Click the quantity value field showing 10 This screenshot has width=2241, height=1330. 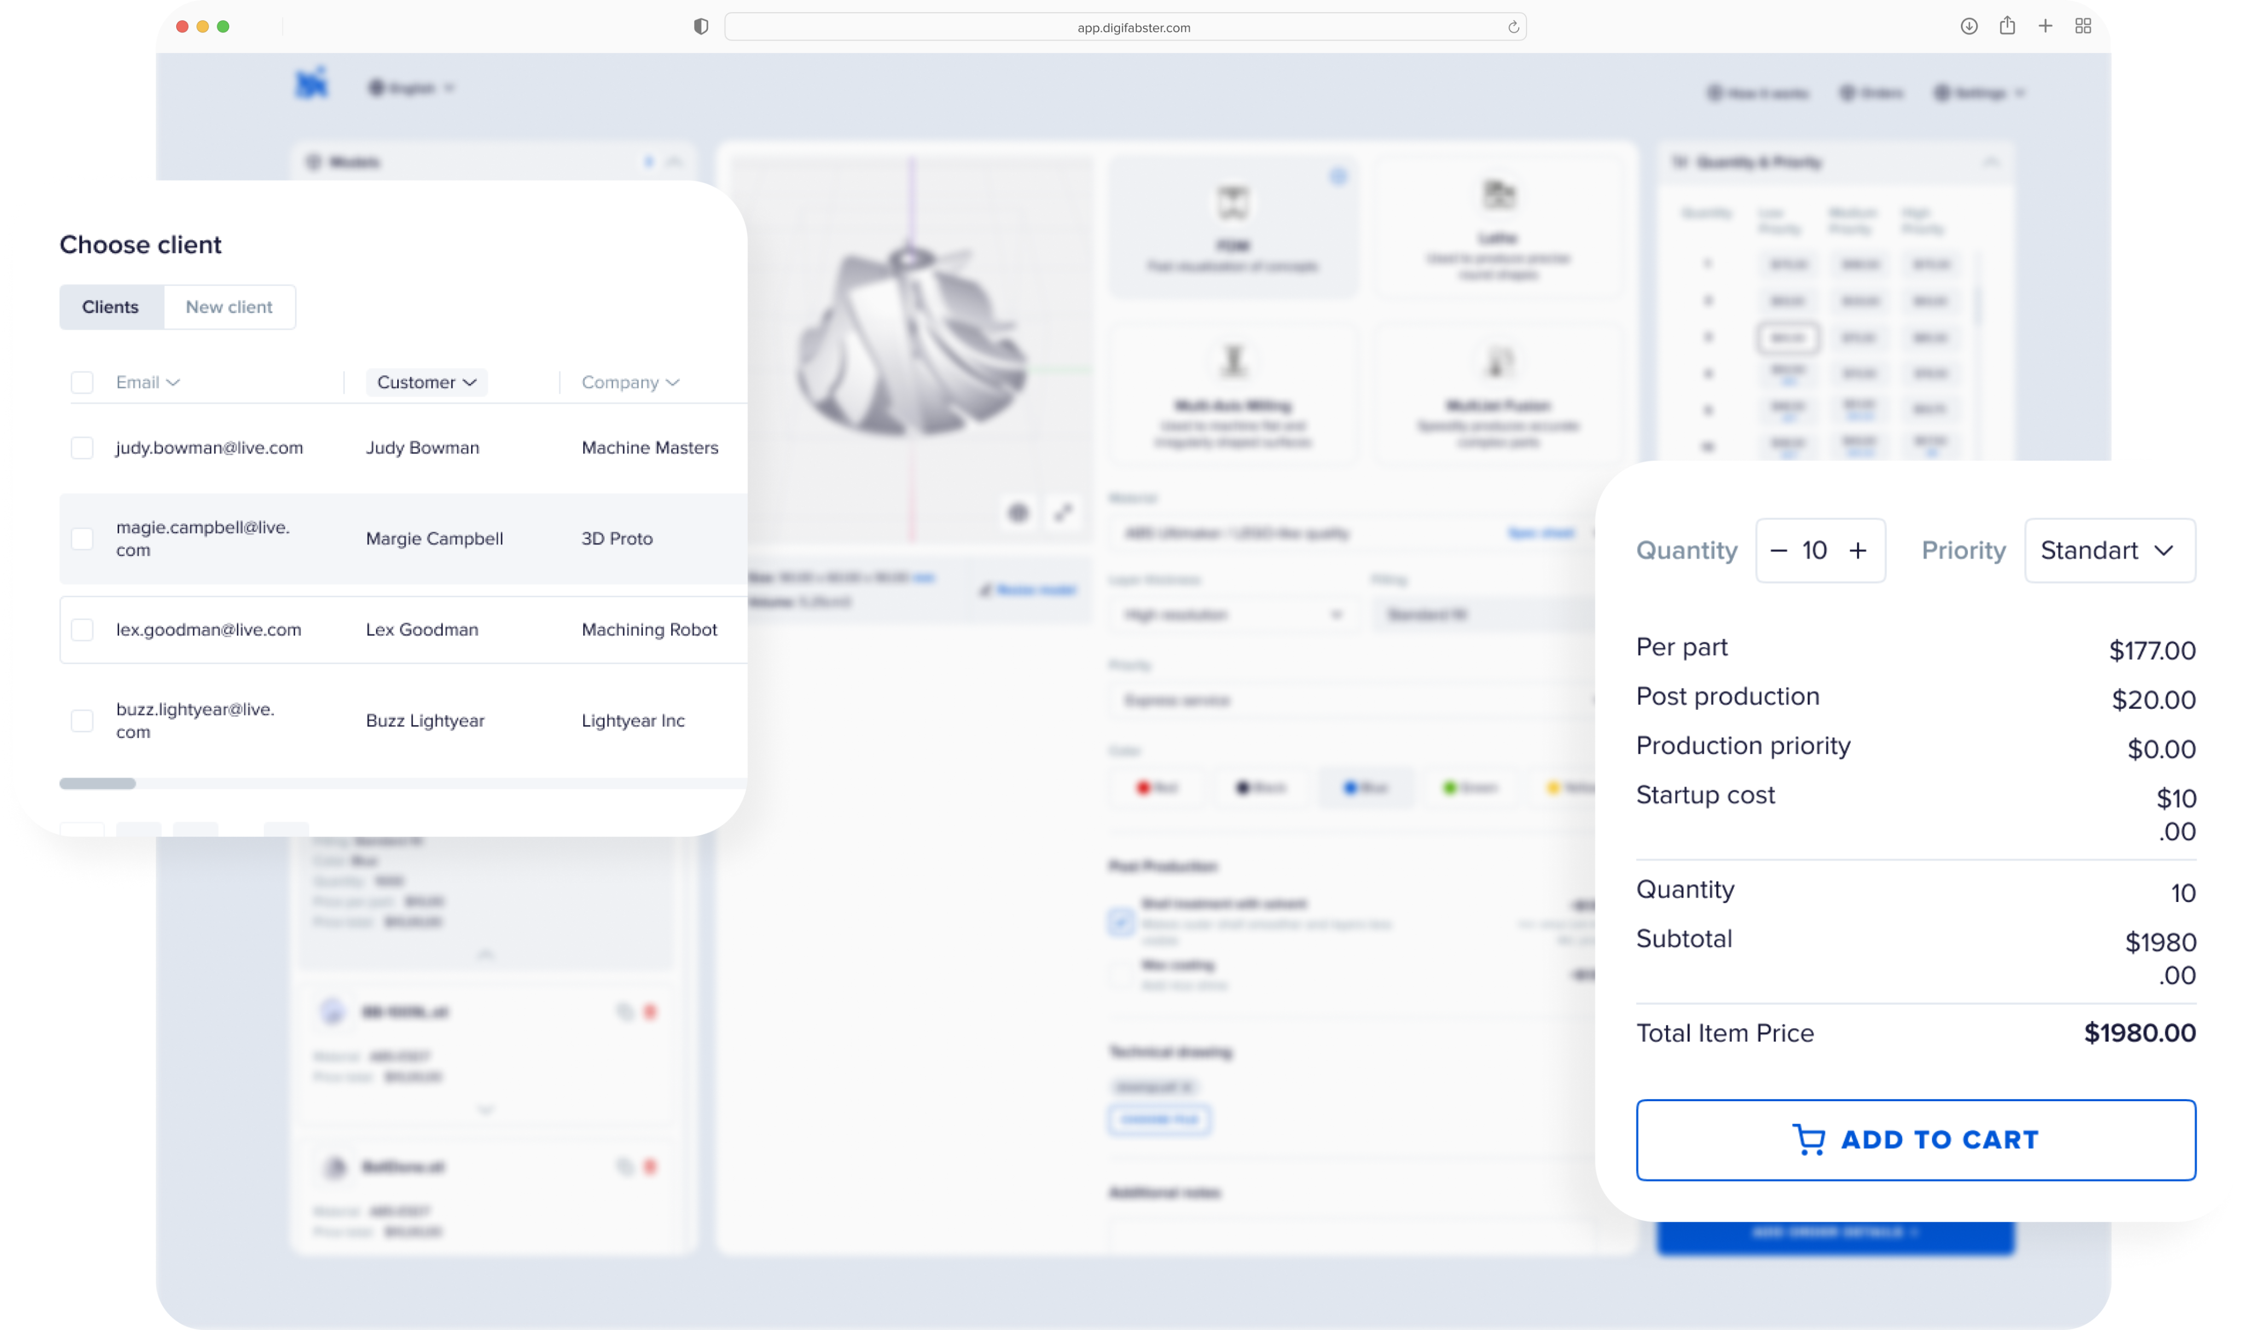tap(1815, 550)
